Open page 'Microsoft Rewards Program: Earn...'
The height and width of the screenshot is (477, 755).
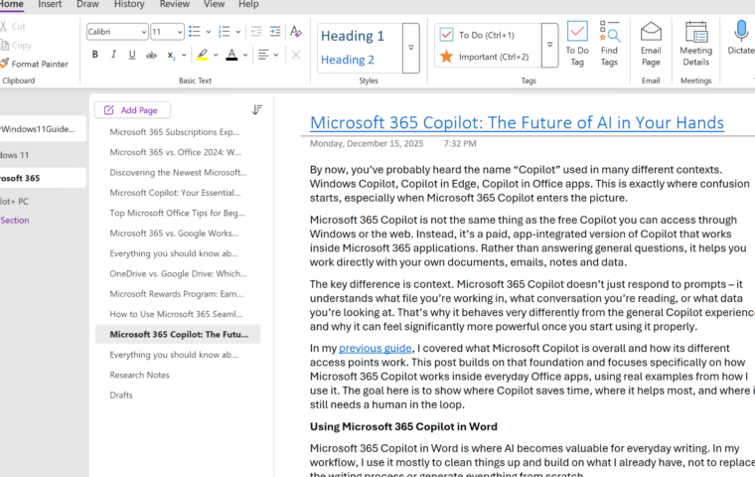click(176, 294)
